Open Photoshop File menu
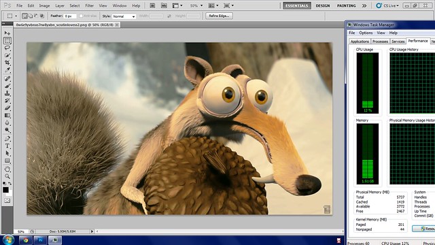435x245 pixels. [20, 5]
